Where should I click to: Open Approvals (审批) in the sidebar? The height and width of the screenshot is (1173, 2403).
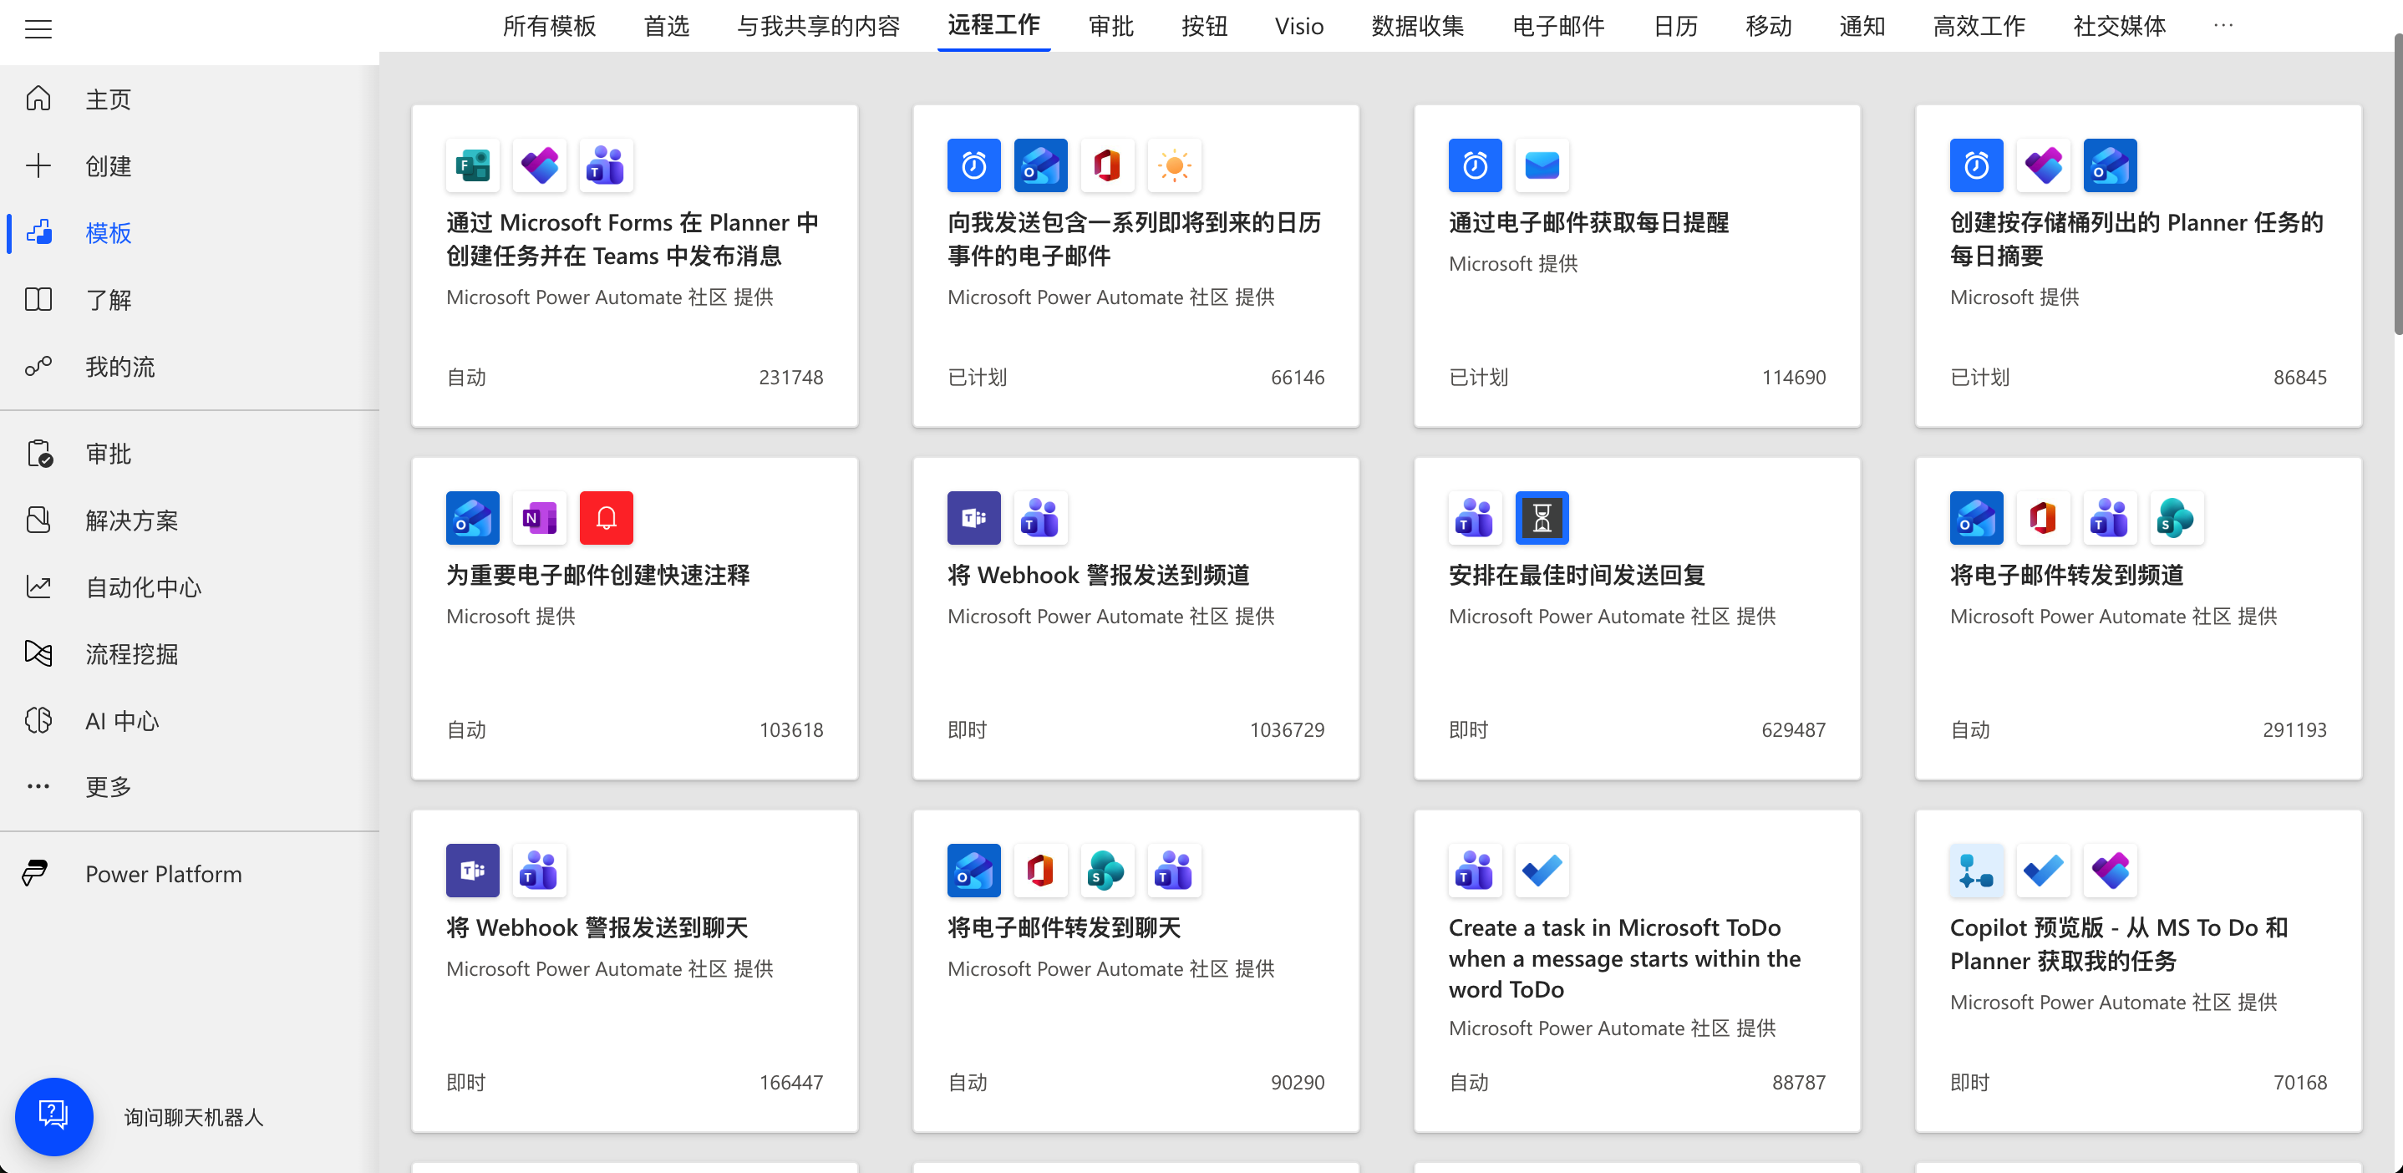tap(109, 454)
